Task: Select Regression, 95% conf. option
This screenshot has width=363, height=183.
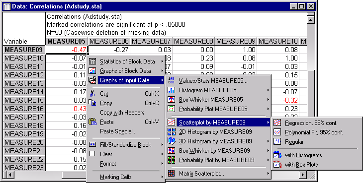Action: tap(311, 123)
